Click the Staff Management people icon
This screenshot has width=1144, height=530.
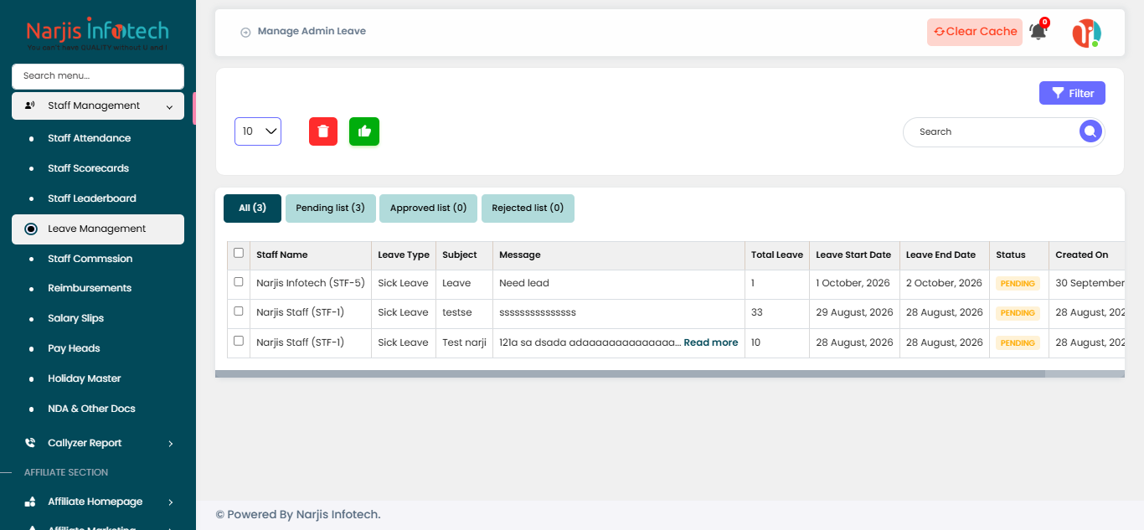point(30,105)
